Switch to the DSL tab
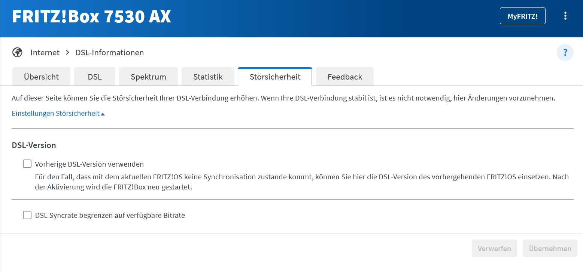 tap(95, 77)
